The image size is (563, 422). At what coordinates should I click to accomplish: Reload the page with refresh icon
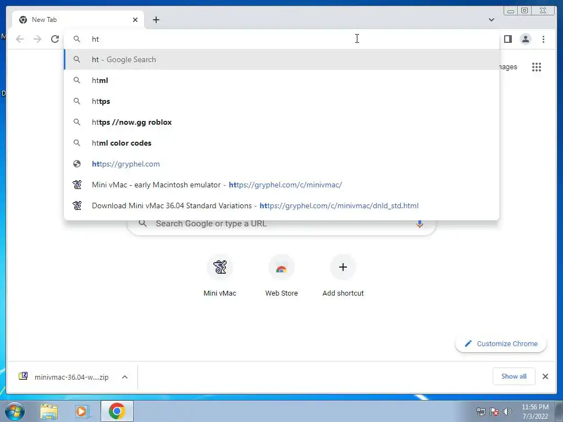tap(55, 39)
